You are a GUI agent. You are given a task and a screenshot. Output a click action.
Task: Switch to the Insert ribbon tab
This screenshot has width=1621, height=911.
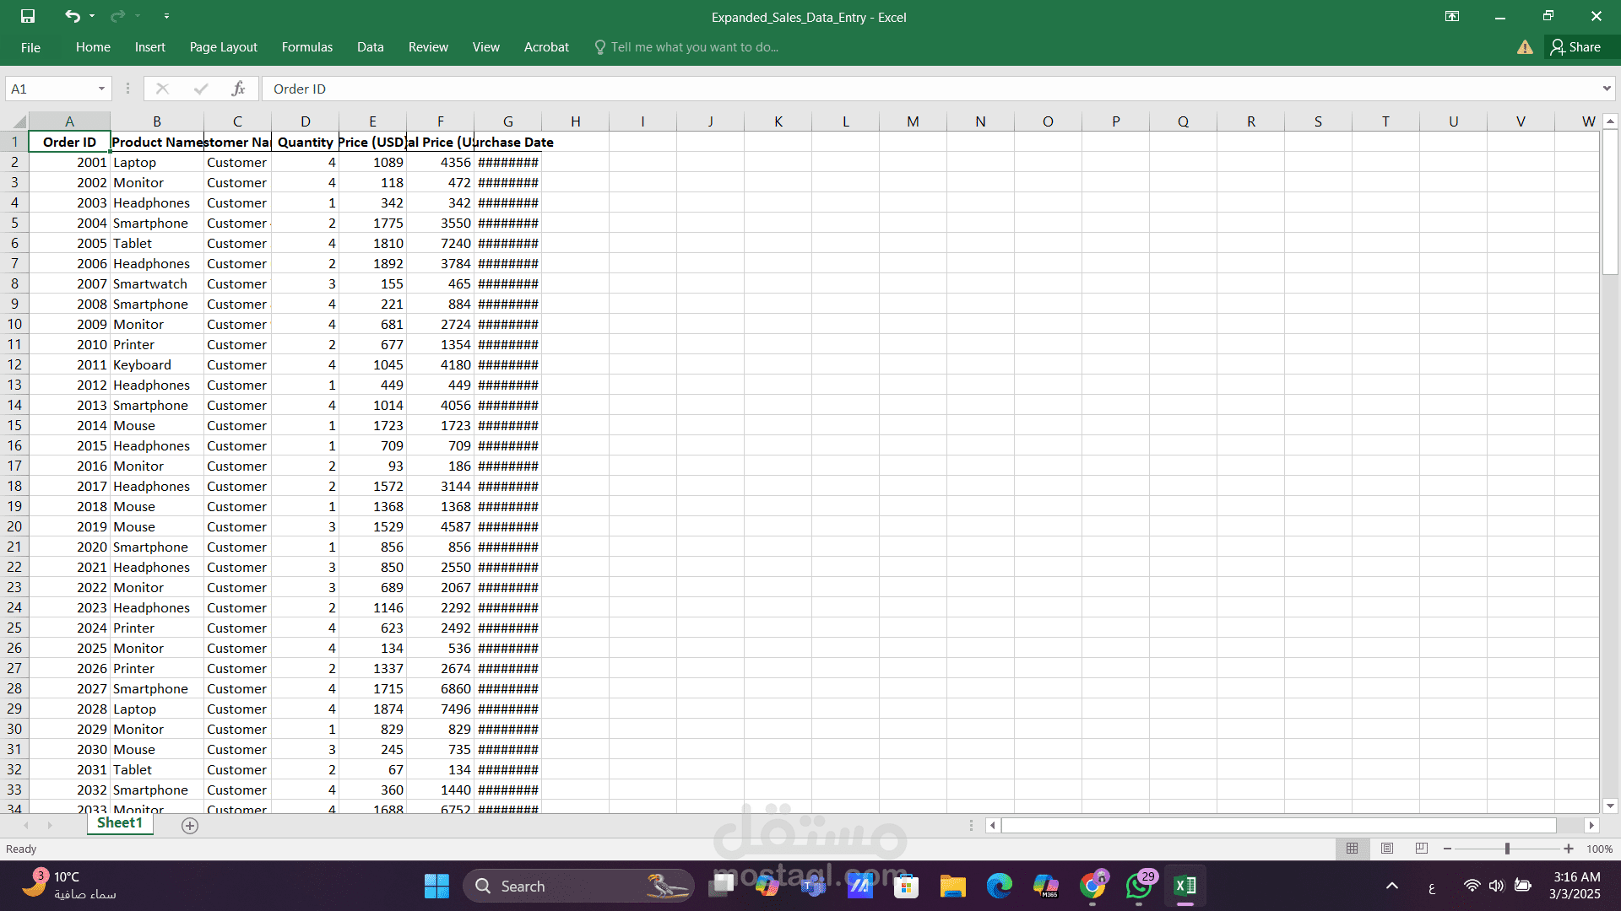point(150,47)
